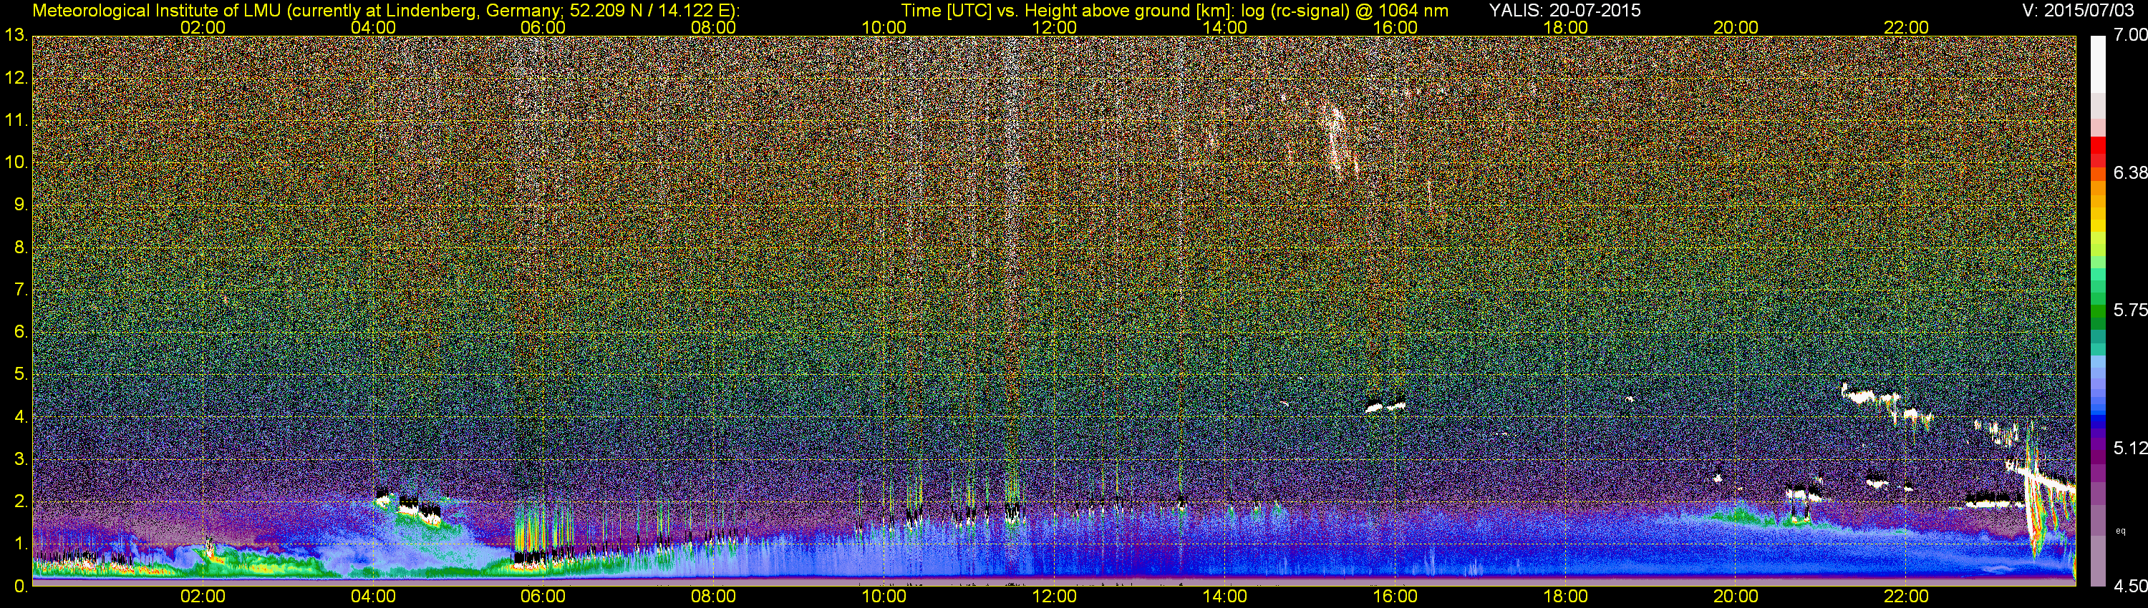This screenshot has height=608, width=2148.
Task: Click the small 'eq' label beside colorbar
Action: point(2122,531)
